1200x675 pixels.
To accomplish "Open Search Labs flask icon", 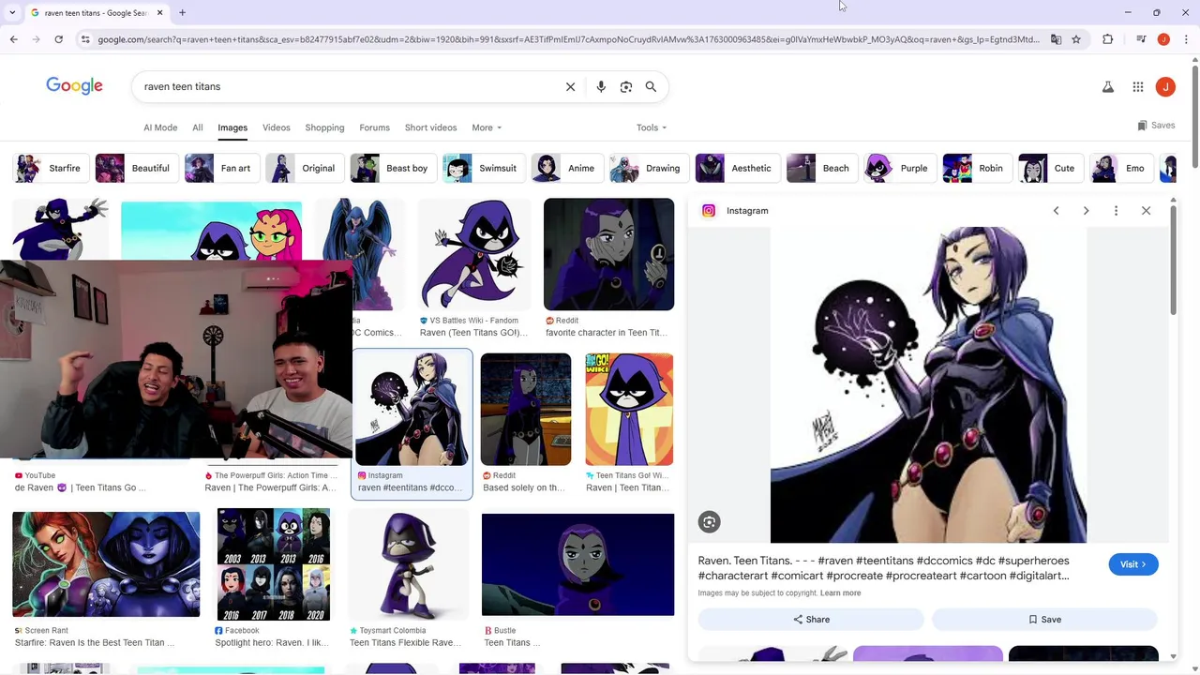I will pos(1107,86).
